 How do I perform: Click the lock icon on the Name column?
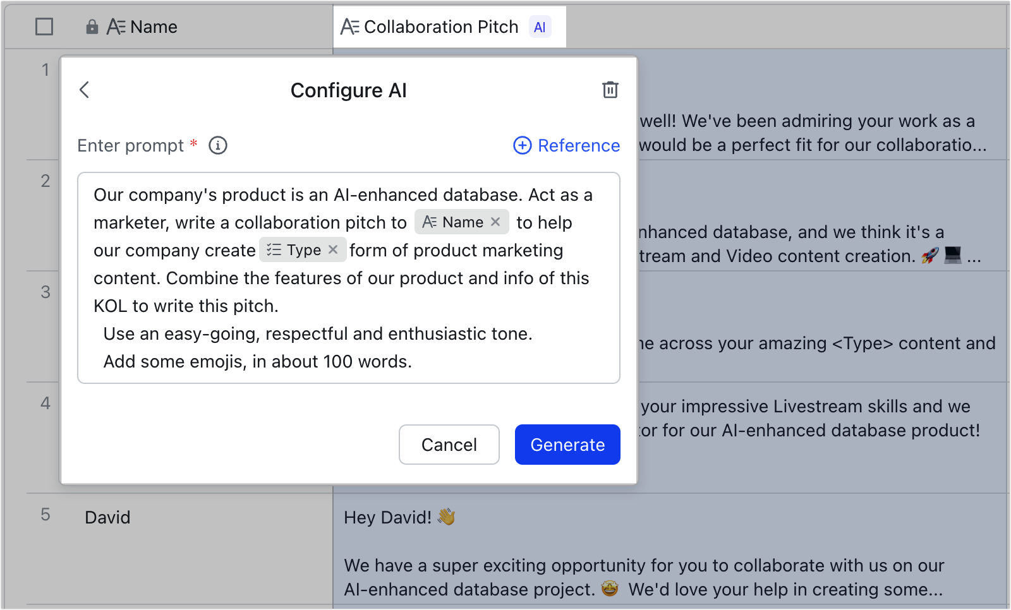tap(92, 27)
